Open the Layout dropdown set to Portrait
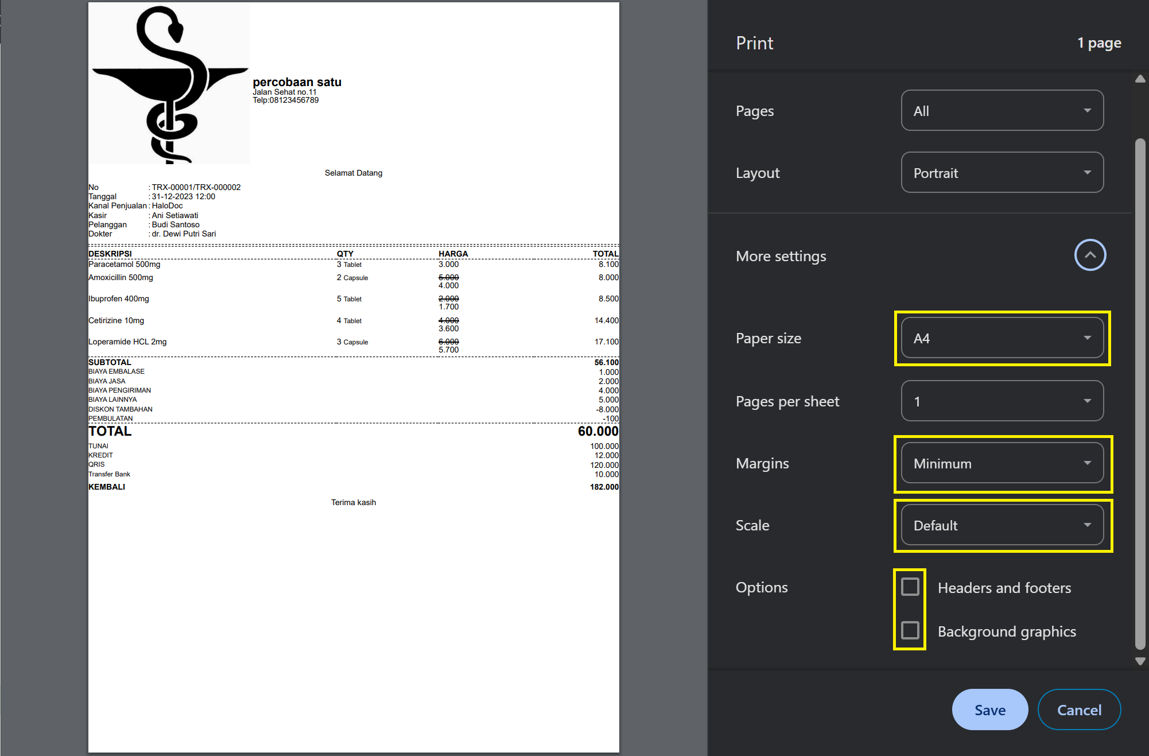The width and height of the screenshot is (1149, 756). 1002,172
